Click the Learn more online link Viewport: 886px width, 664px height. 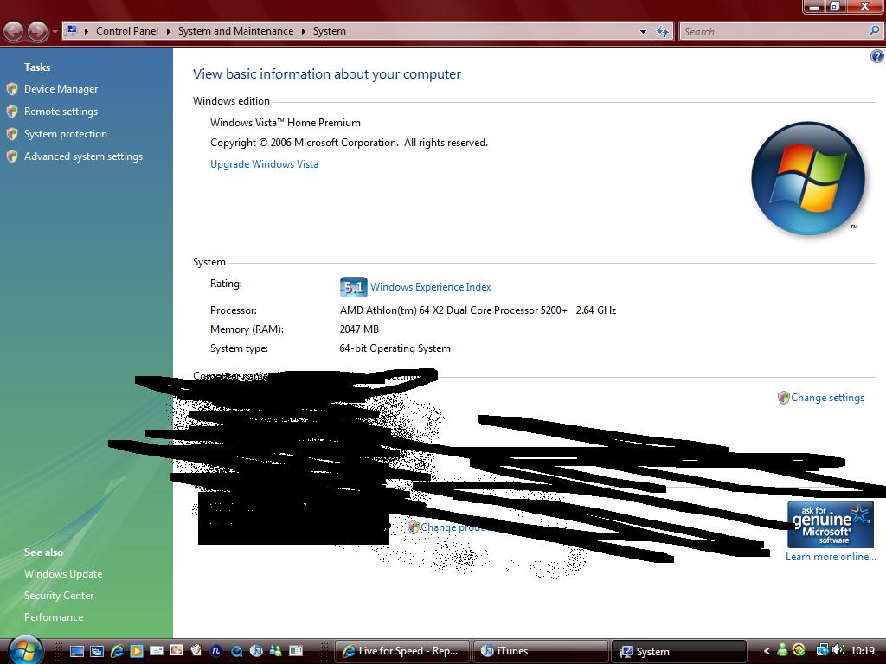[831, 557]
